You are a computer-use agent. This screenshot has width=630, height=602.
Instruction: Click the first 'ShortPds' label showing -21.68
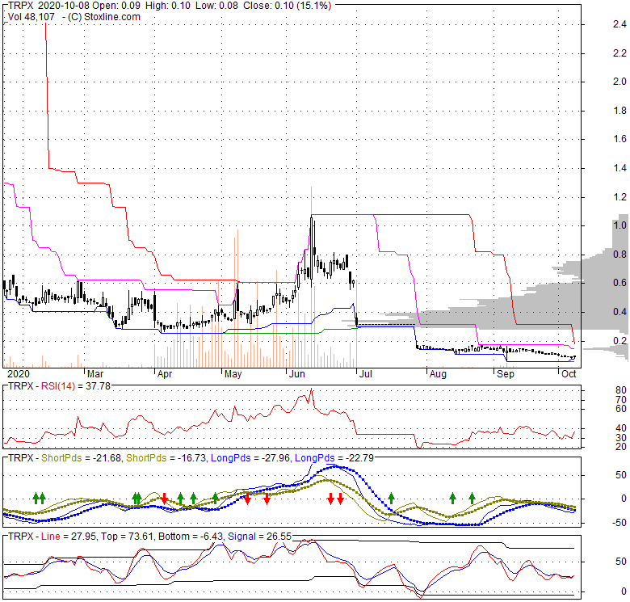point(61,457)
